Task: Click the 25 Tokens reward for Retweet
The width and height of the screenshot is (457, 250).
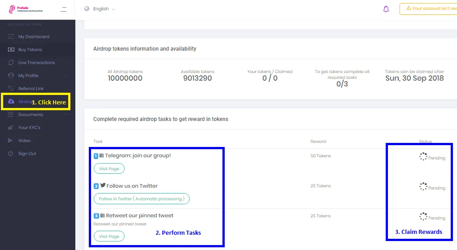Action: point(321,216)
